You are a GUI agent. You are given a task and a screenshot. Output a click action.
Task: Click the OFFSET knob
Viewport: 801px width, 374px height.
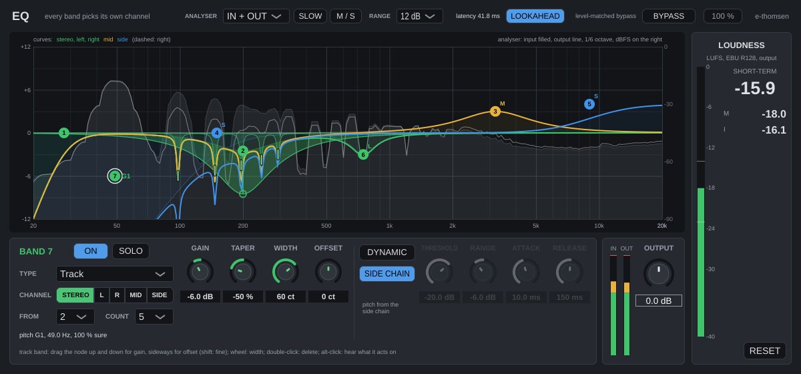pyautogui.click(x=328, y=271)
